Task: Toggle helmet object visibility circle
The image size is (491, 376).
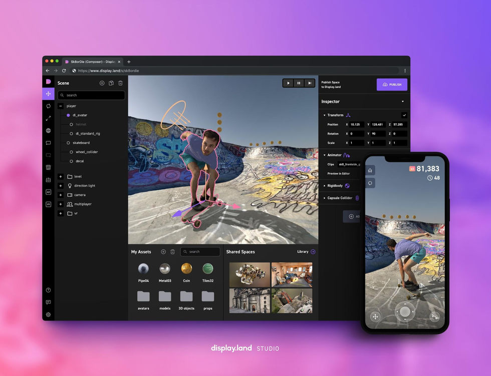Action: 71,124
